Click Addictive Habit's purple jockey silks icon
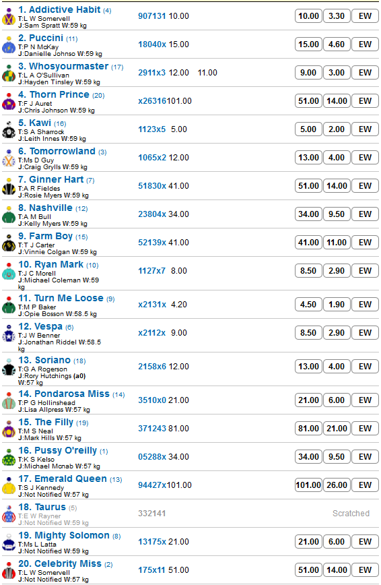This screenshot has width=381, height=585. (9, 16)
